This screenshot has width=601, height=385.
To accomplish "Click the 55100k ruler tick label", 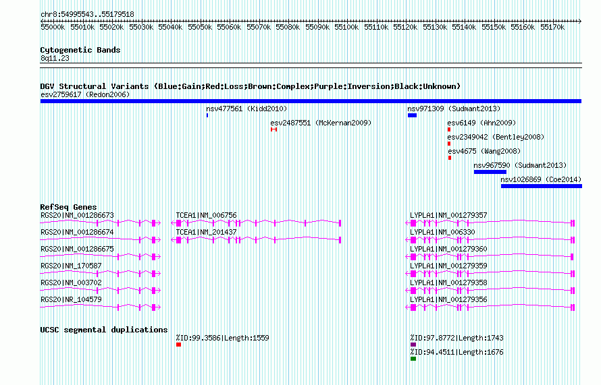I will pos(346,27).
